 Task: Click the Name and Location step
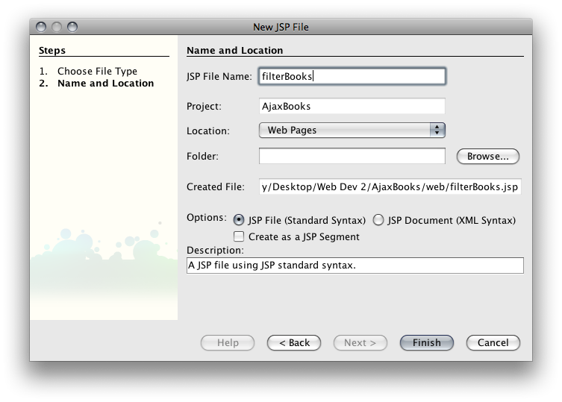coord(106,83)
